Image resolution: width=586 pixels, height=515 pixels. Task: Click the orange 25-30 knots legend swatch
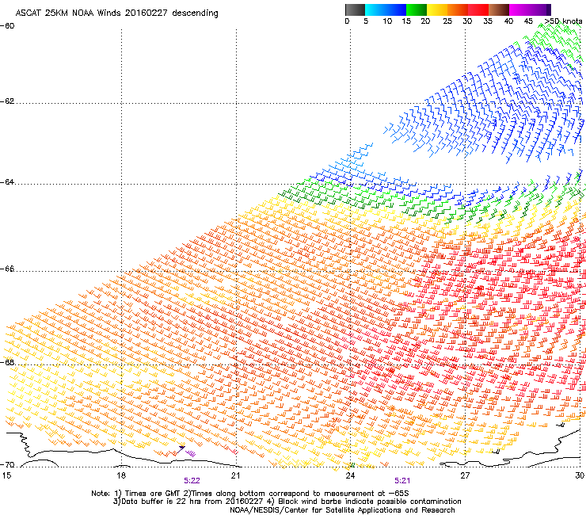tap(458, 10)
